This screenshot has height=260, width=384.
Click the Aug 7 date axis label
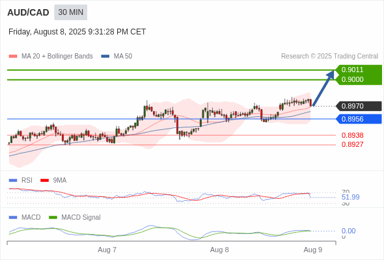click(x=107, y=250)
